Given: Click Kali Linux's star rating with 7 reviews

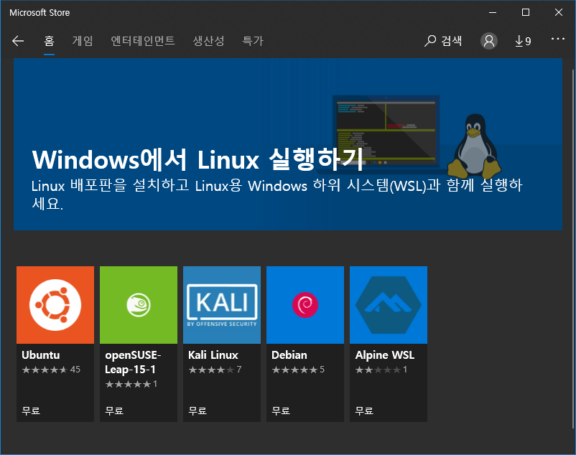Looking at the screenshot, I should click(215, 370).
